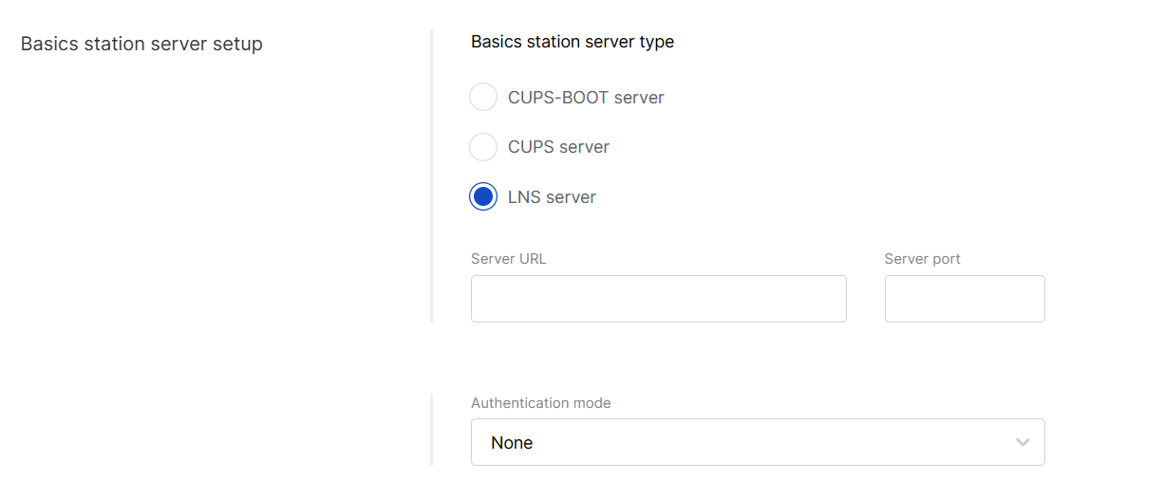
Task: Click the 'Server URL' field label
Action: tap(509, 259)
